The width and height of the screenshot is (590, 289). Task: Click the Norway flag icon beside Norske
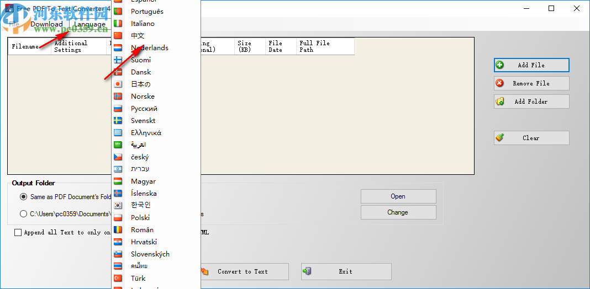[118, 97]
